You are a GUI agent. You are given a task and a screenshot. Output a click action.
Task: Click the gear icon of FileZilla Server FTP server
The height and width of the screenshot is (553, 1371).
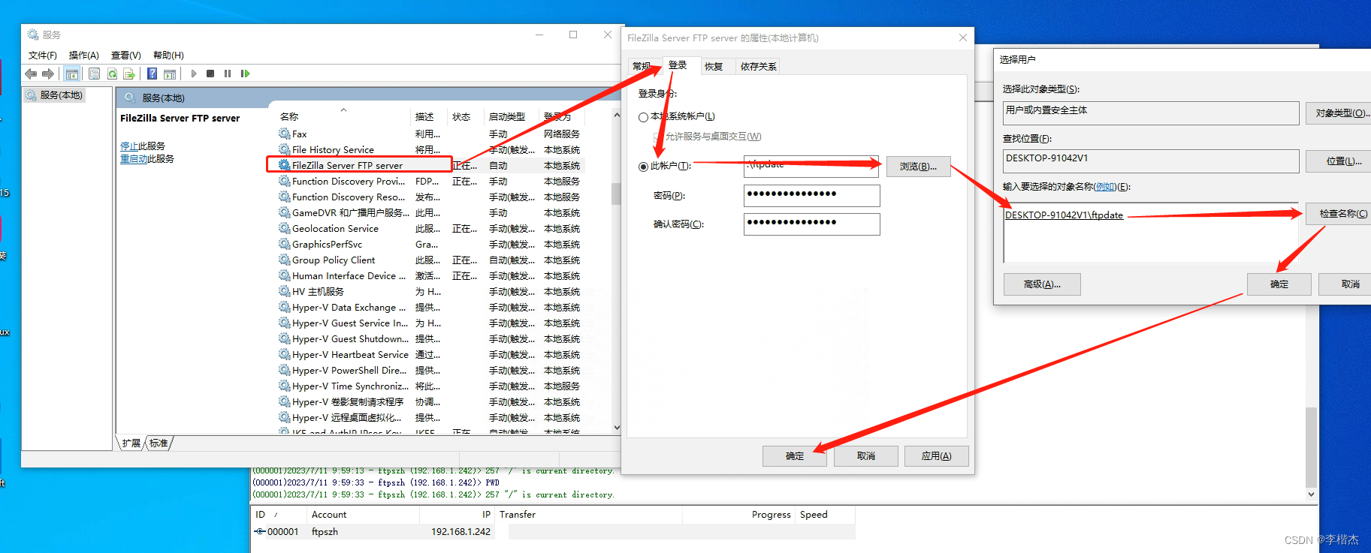[284, 165]
